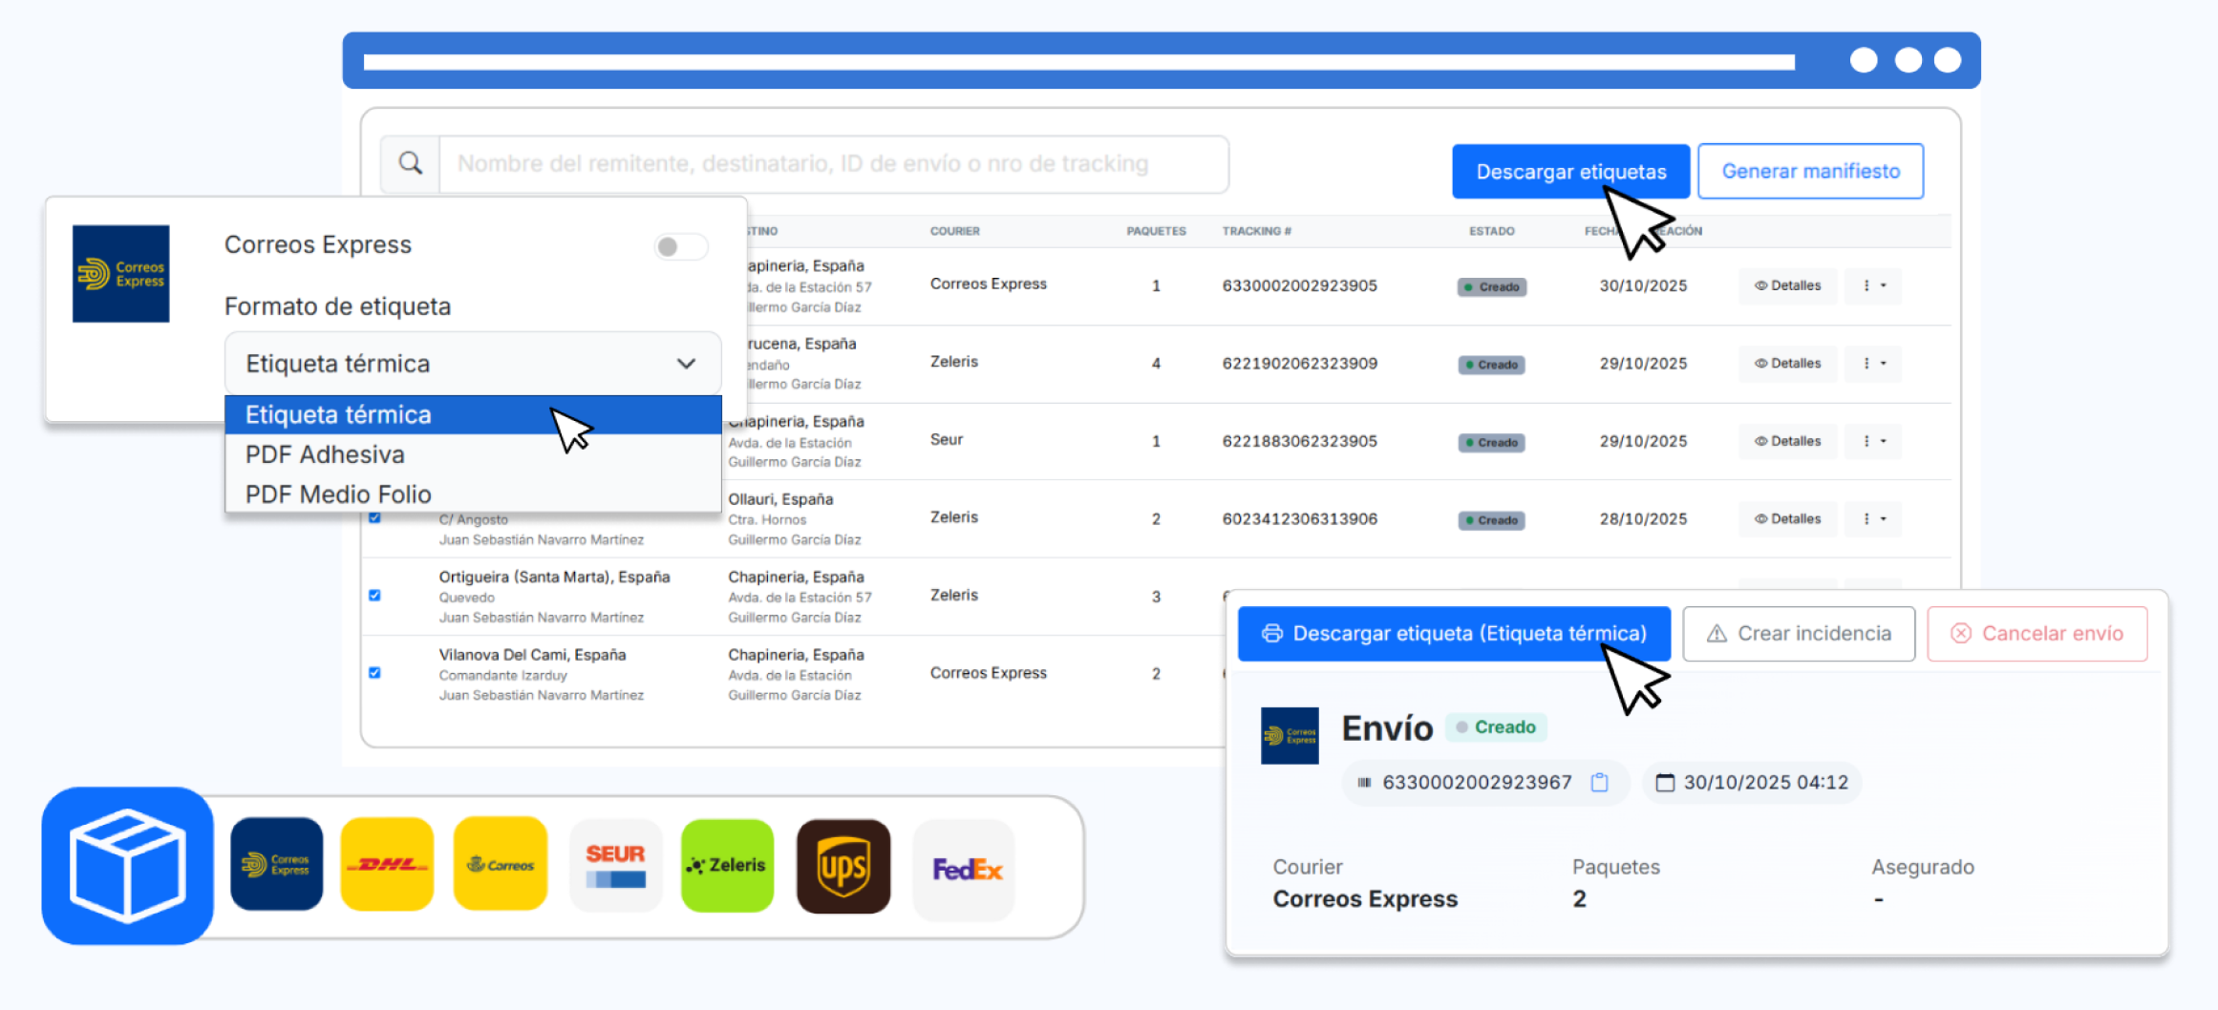Viewport: 2218px width, 1010px height.
Task: Uncheck the Ortigueira (Santa Marta) shipment checkbox
Action: tap(374, 595)
